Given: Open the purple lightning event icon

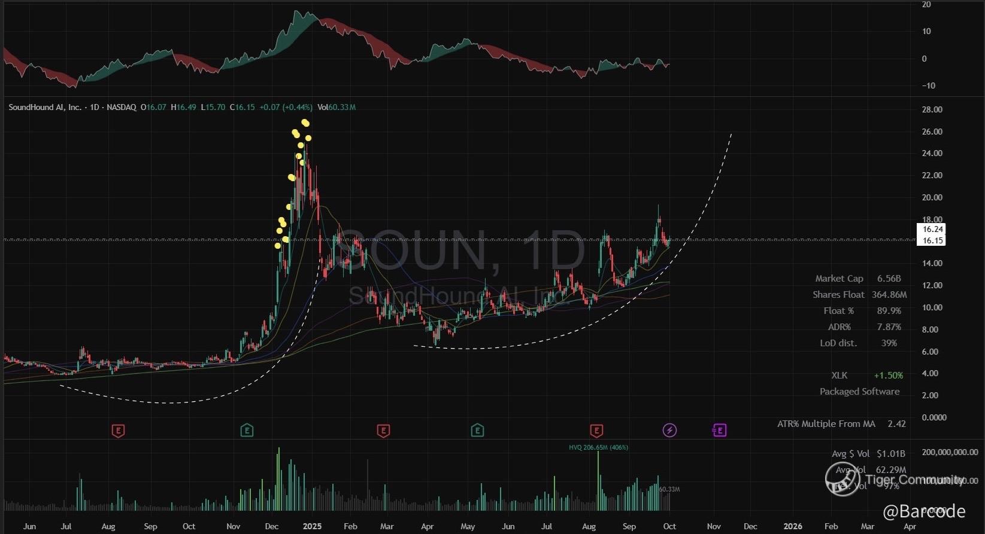Looking at the screenshot, I should click(x=669, y=431).
